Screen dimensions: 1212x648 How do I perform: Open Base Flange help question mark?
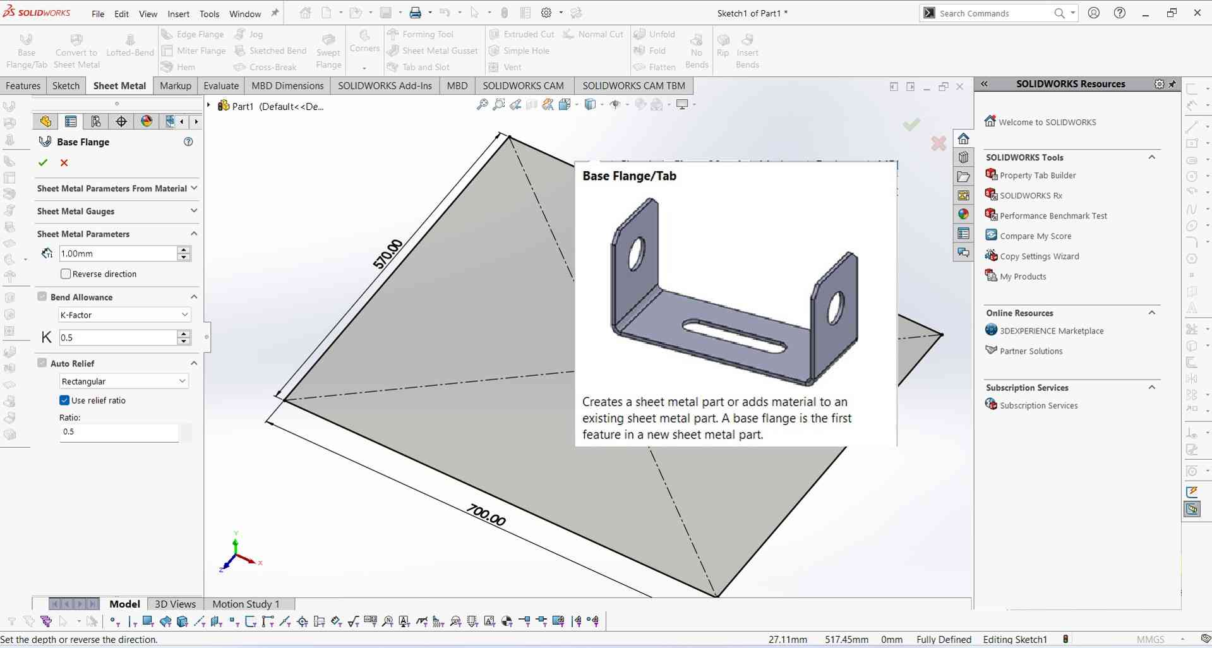(x=188, y=141)
